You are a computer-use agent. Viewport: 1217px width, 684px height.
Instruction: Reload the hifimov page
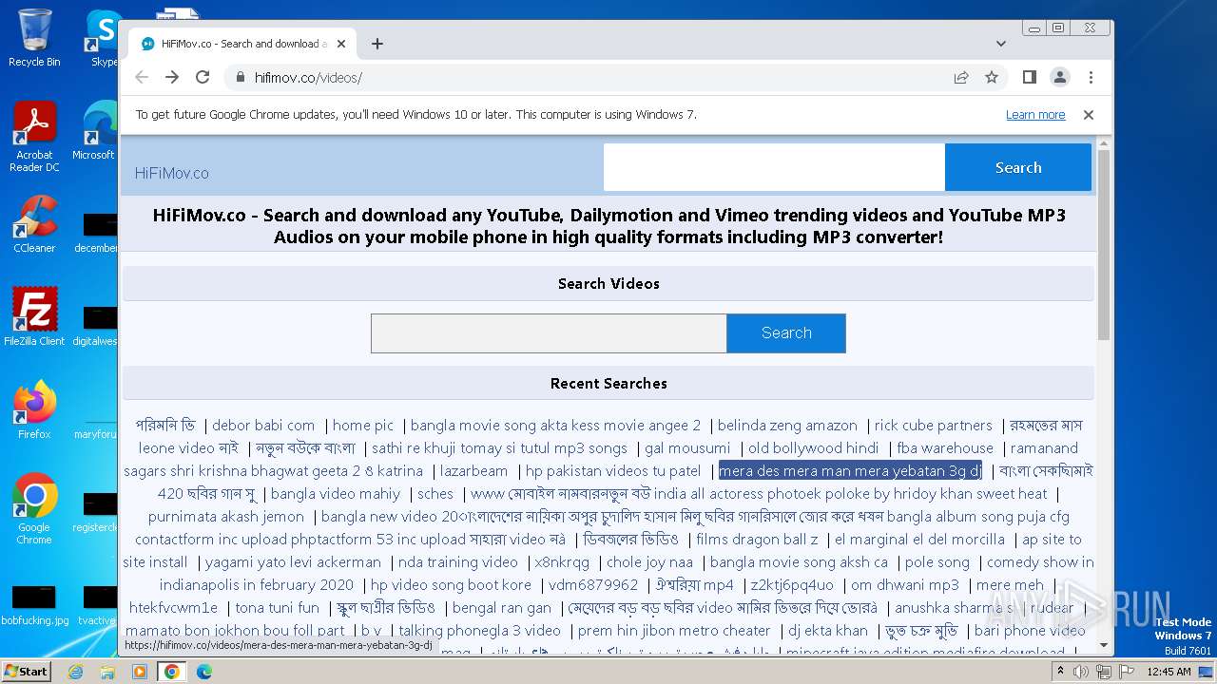click(203, 77)
